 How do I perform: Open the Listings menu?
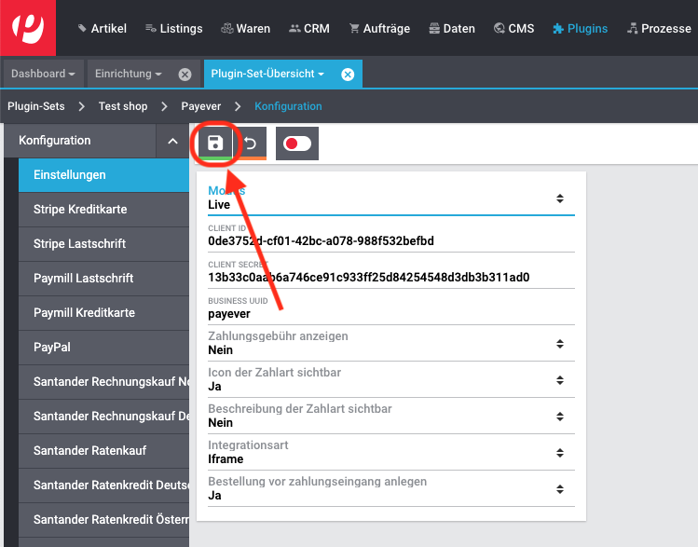tap(174, 29)
